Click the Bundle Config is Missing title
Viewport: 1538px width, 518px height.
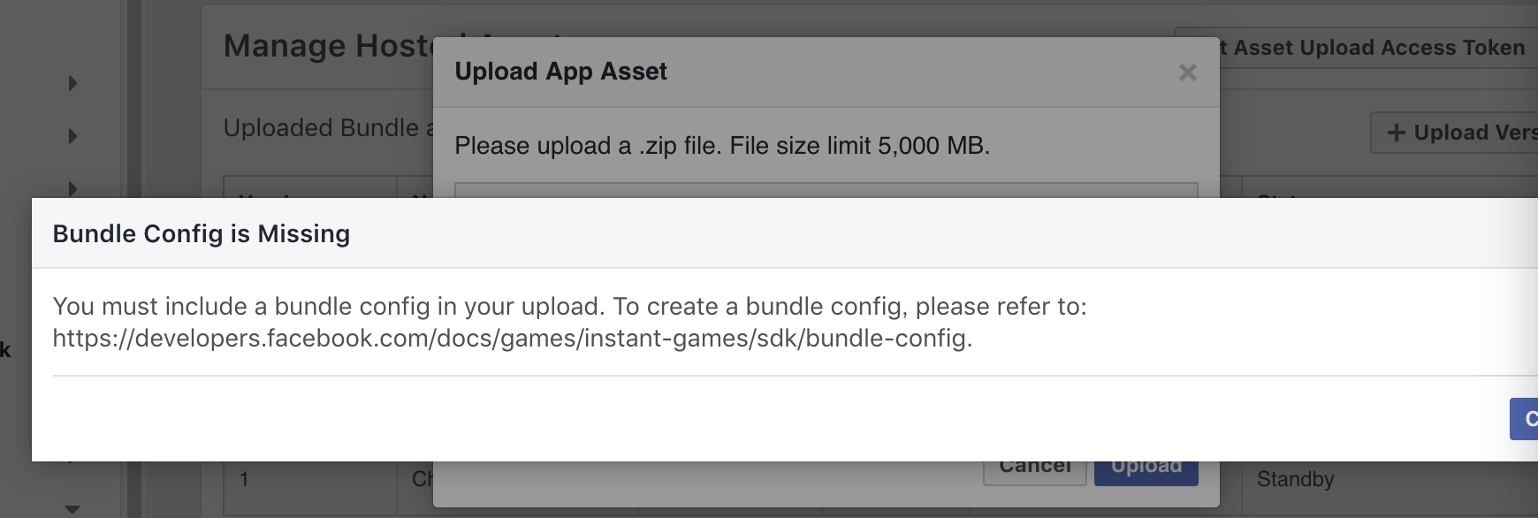(202, 234)
